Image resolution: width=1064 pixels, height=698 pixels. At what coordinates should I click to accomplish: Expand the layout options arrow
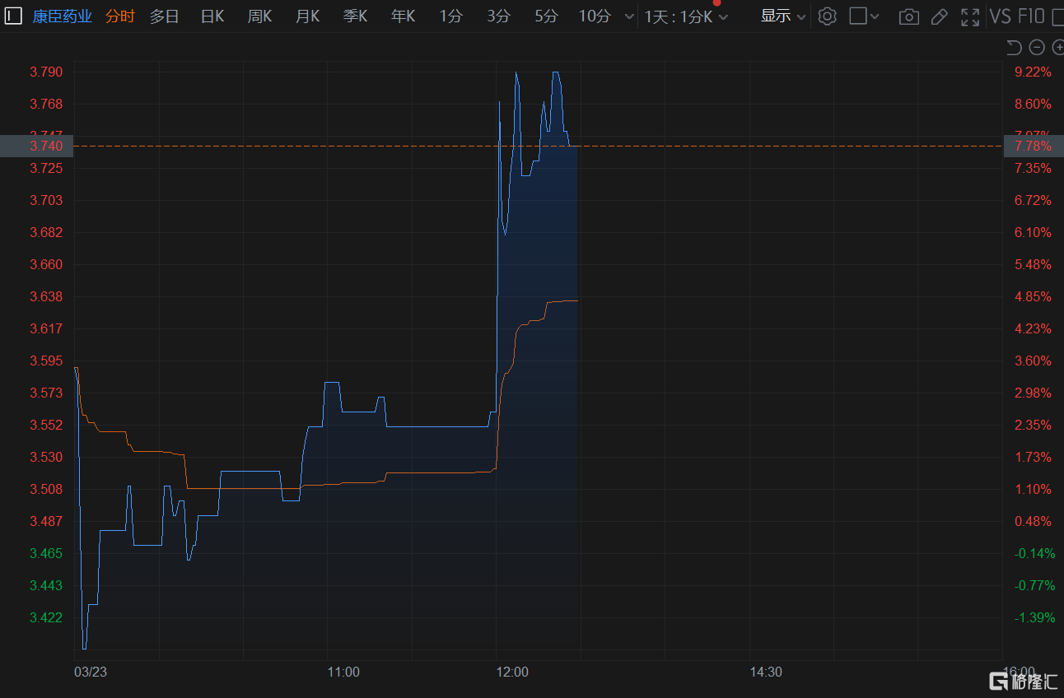[x=875, y=16]
